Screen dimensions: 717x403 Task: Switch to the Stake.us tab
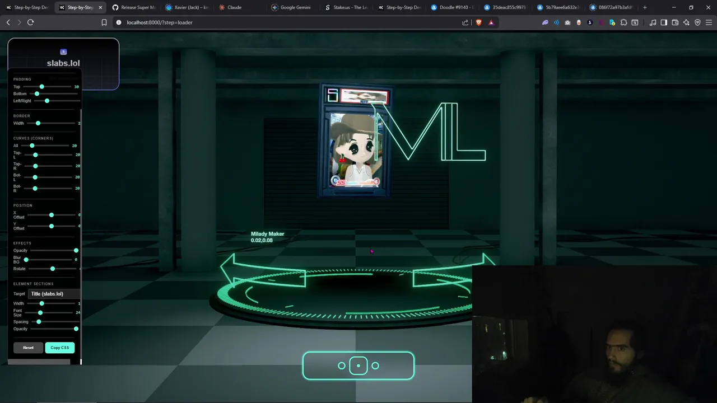pos(346,7)
